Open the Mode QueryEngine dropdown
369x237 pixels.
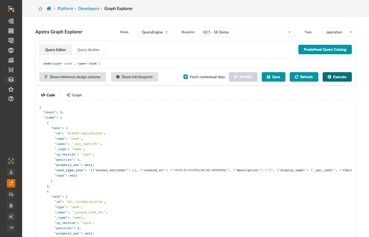(154, 32)
